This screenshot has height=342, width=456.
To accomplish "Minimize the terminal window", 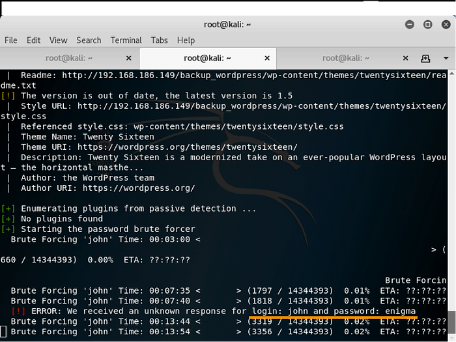I will coord(410,24).
